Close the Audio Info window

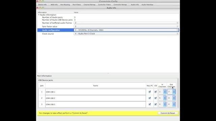click(37, 8)
